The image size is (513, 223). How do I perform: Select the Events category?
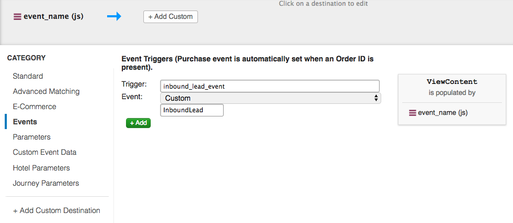click(x=25, y=122)
